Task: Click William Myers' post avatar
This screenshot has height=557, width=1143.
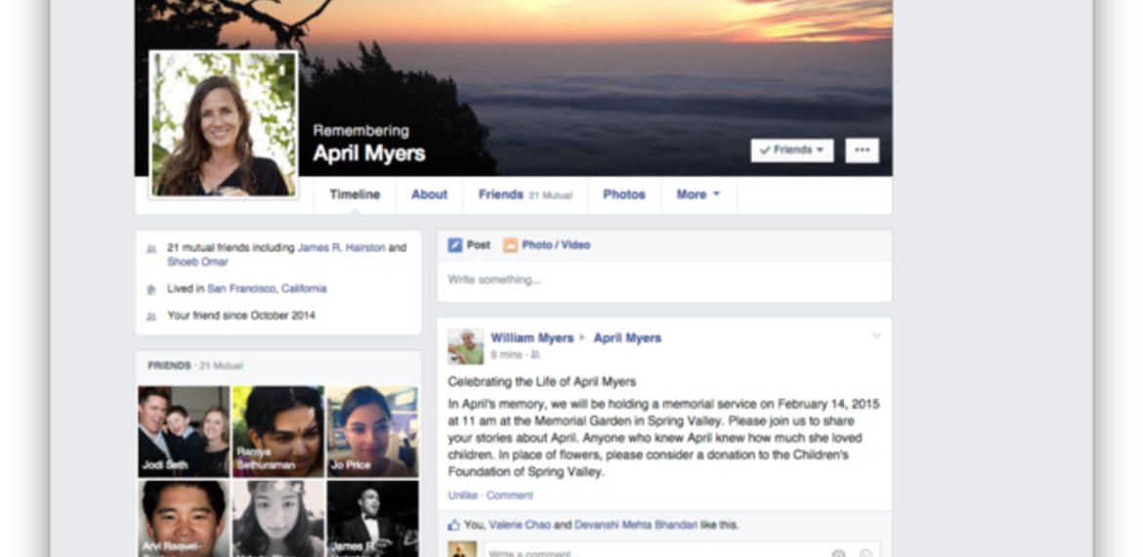Action: 466,347
